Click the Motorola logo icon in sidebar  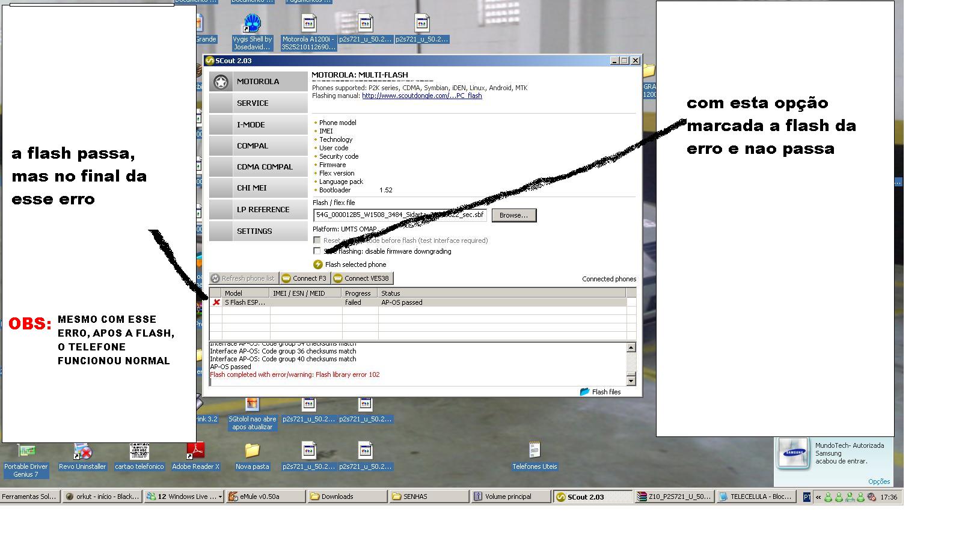pos(221,82)
